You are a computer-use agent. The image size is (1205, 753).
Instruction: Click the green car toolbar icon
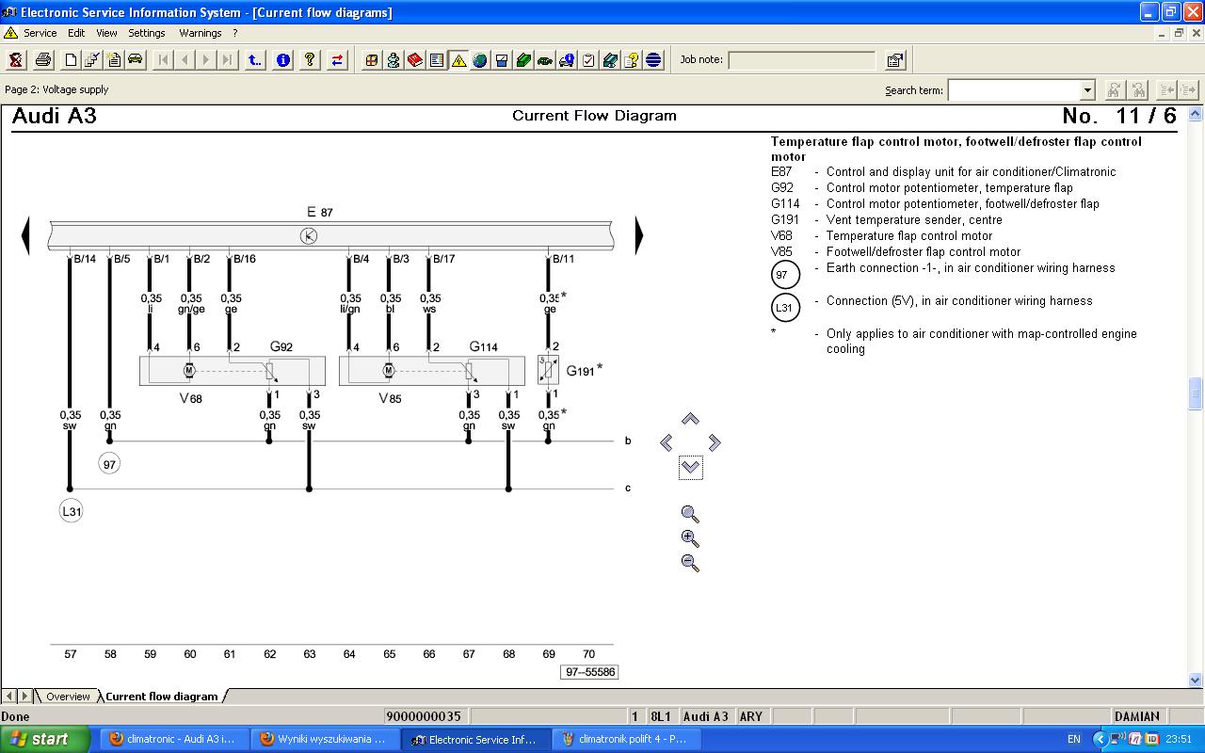tap(545, 60)
